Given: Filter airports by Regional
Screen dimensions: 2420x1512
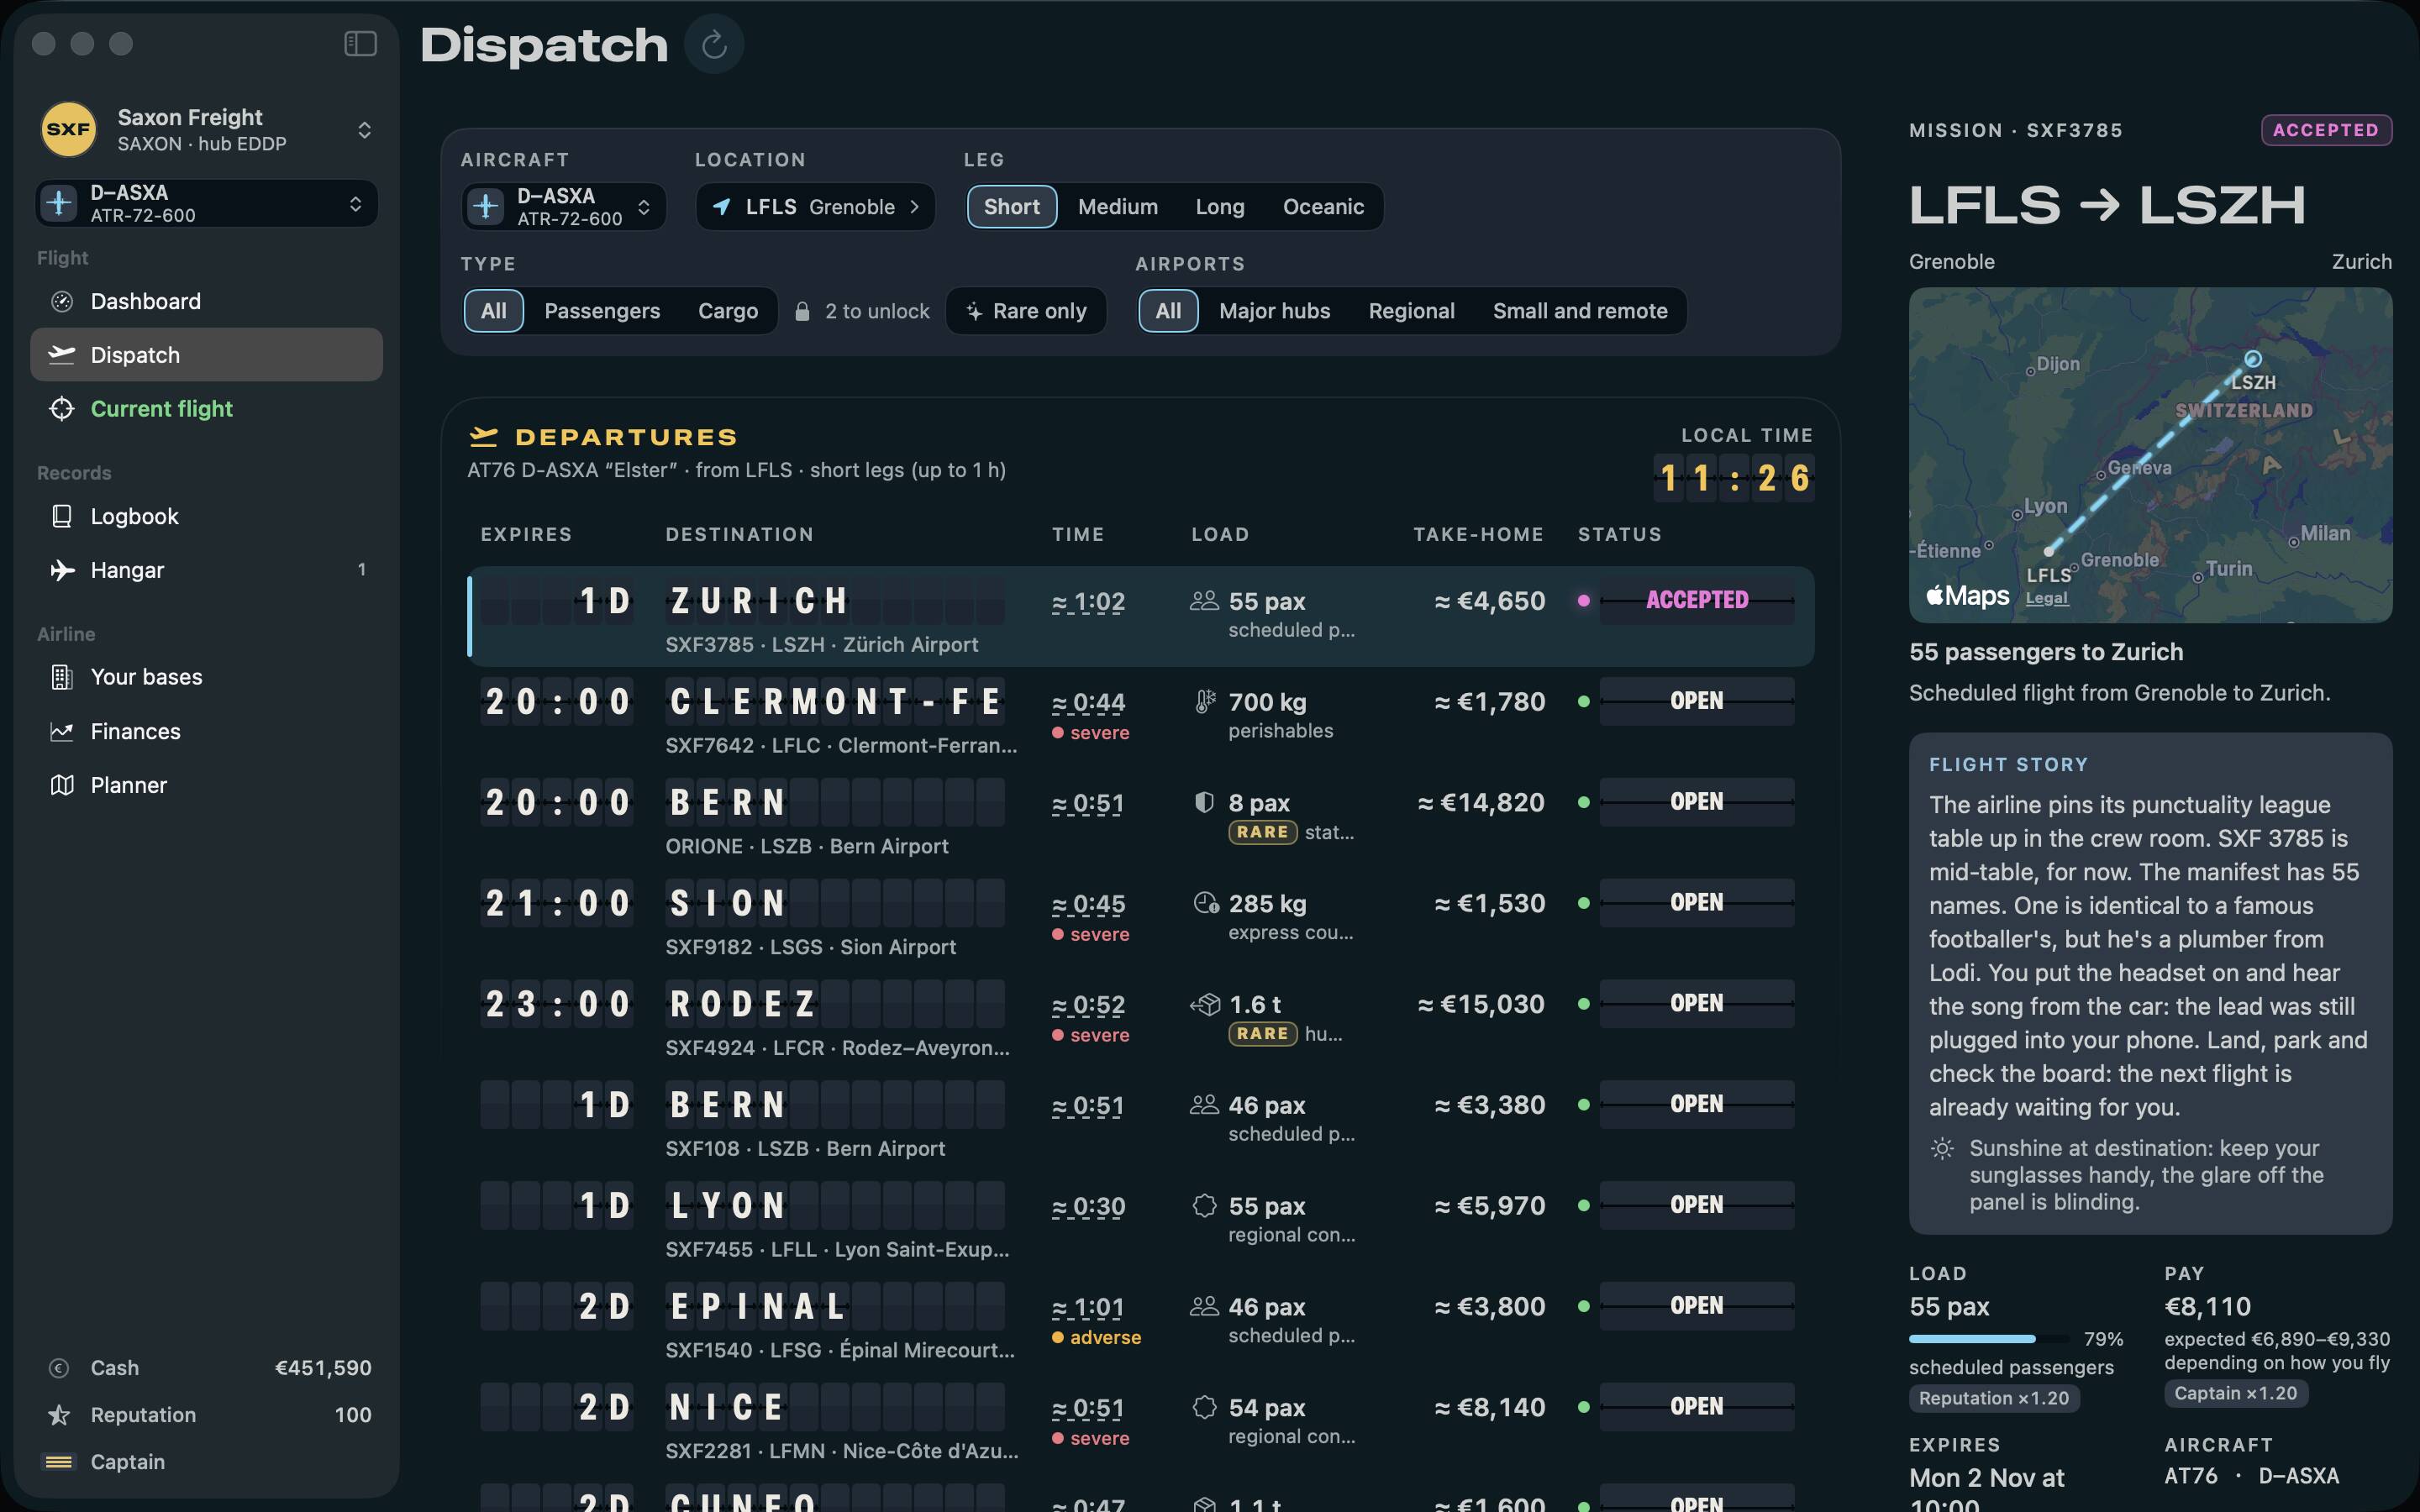Looking at the screenshot, I should pyautogui.click(x=1411, y=311).
